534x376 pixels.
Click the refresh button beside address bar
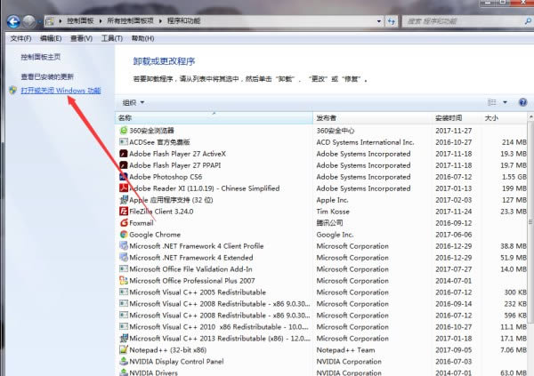click(x=392, y=21)
